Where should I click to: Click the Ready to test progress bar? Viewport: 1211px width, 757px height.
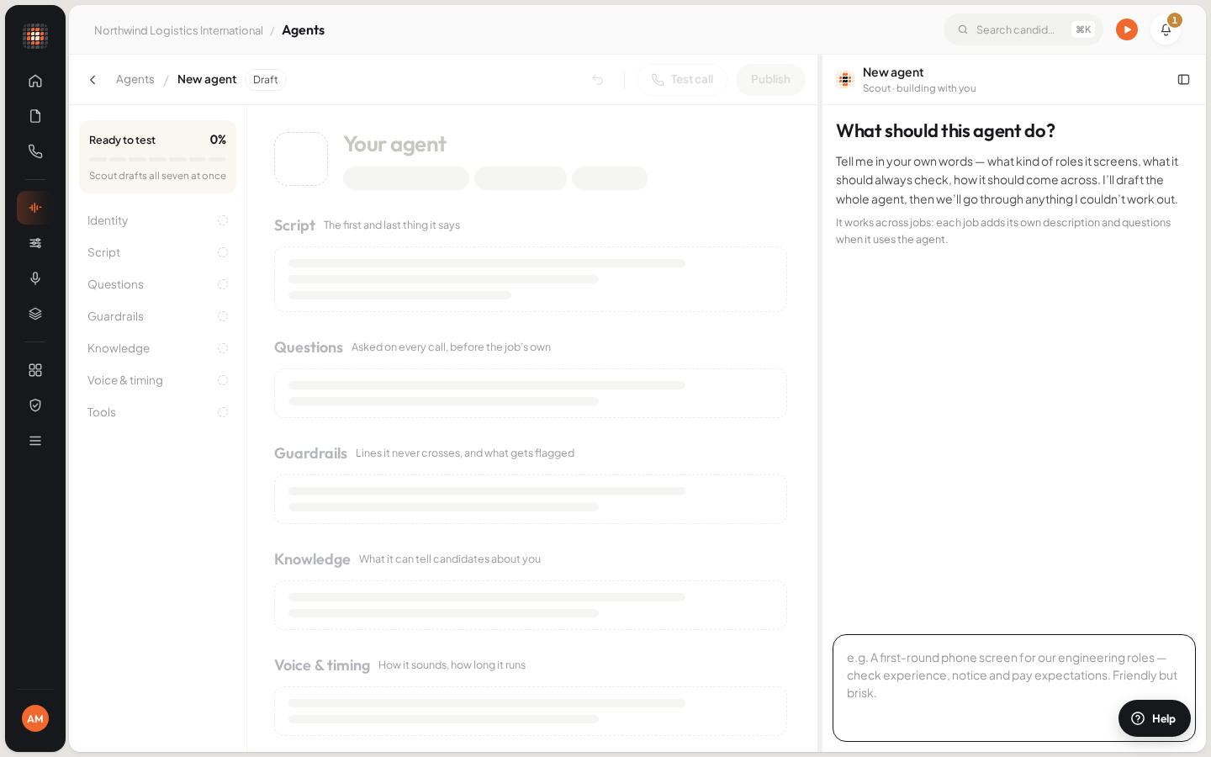[x=157, y=159]
